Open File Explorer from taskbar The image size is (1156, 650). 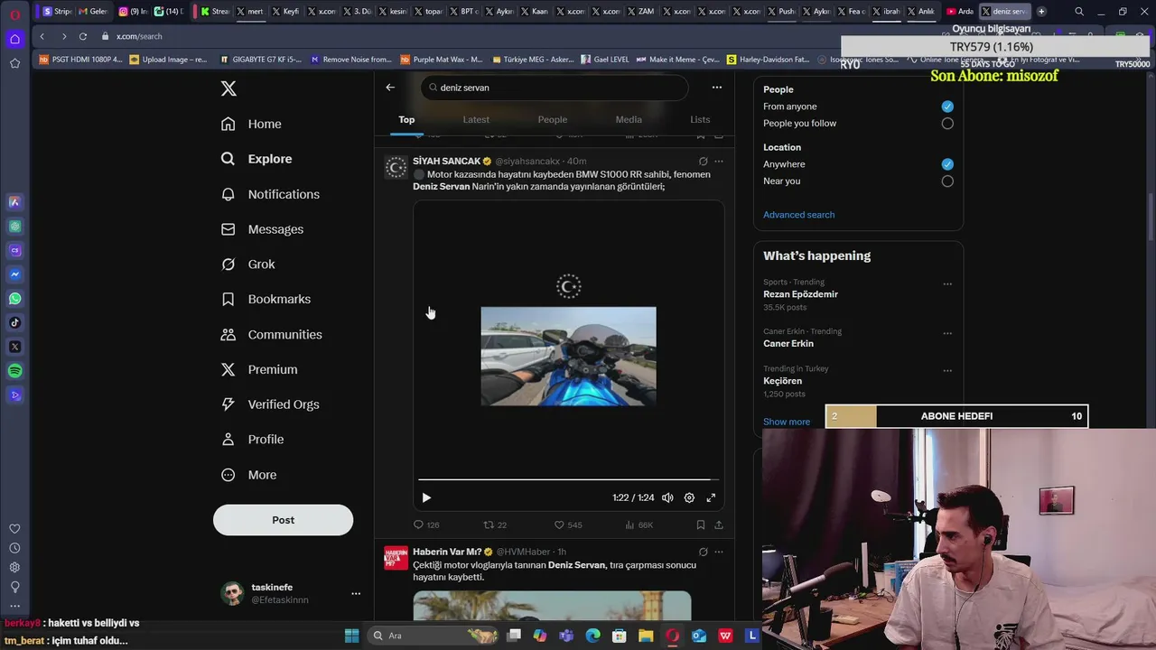point(646,636)
